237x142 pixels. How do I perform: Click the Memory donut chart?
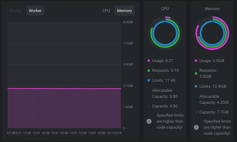pos(212,33)
